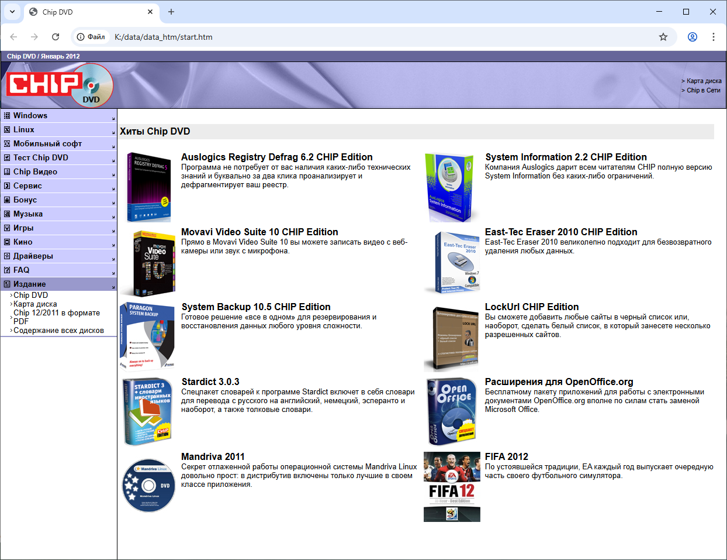Open the Драйверы sidebar menu
Image resolution: width=727 pixels, height=560 pixels.
pyautogui.click(x=58, y=256)
